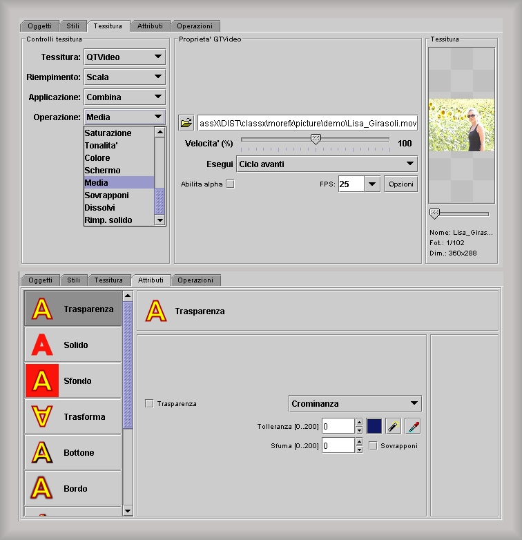This screenshot has height=540, width=522.
Task: Expand the Esegui Ciclo avanti dropdown
Action: coord(327,164)
